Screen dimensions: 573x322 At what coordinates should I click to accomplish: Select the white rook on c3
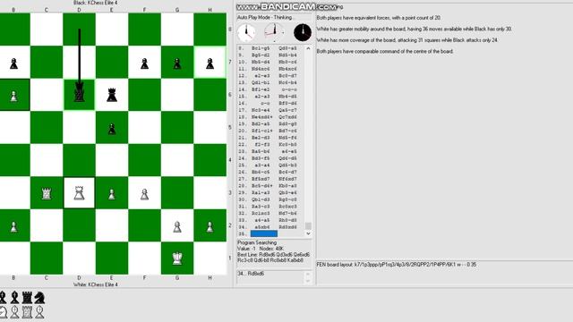coord(47,193)
